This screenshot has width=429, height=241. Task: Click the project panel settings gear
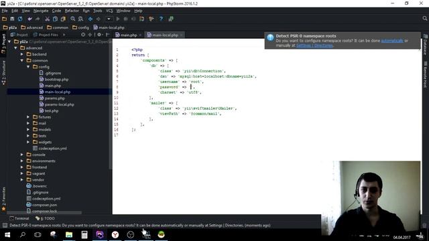pyautogui.click(x=99, y=35)
